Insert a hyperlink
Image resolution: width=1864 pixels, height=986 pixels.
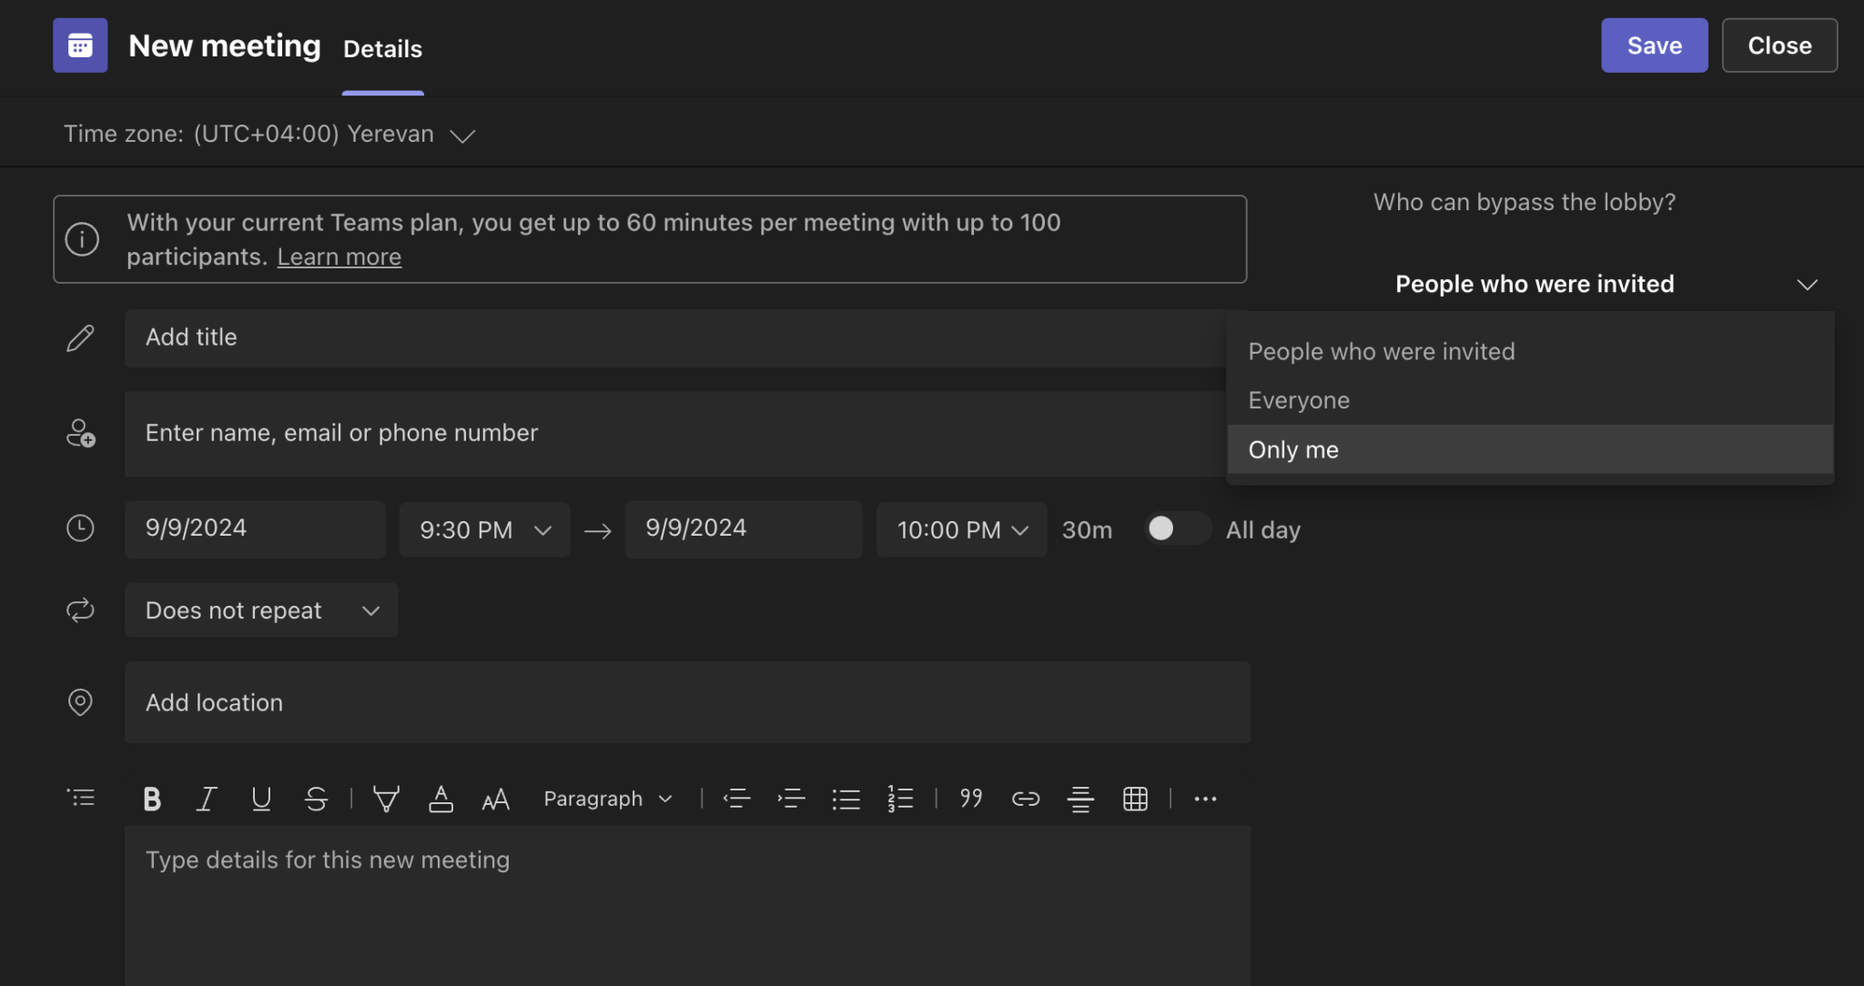(x=1025, y=798)
